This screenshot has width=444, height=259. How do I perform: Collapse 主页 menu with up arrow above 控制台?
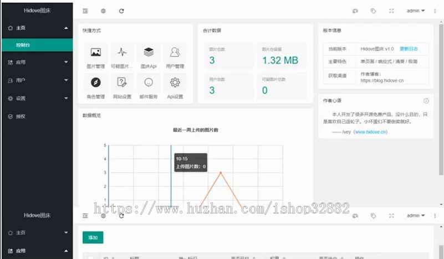coord(66,28)
